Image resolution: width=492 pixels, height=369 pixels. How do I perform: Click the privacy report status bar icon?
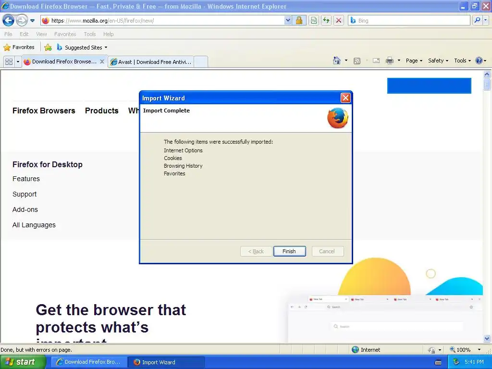pyautogui.click(x=431, y=350)
